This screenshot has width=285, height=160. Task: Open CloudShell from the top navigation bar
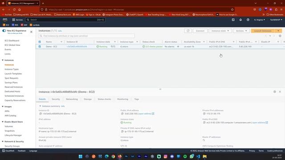(233, 20)
